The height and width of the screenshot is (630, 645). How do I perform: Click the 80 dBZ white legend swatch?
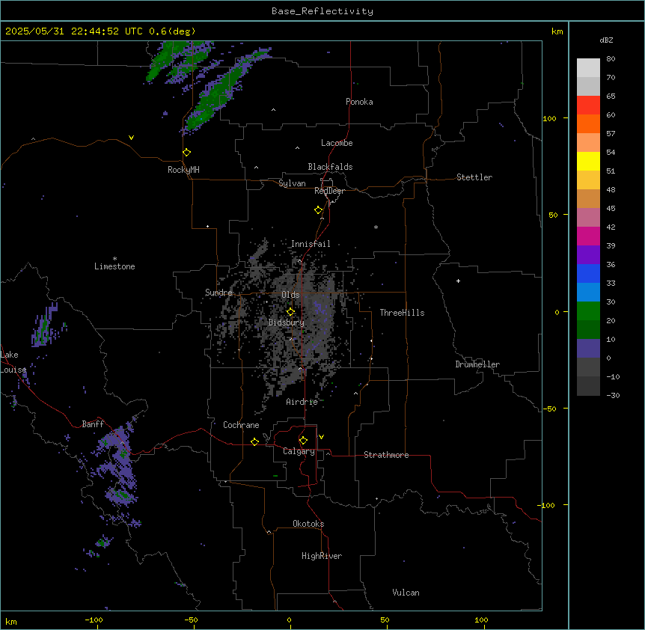[x=588, y=68]
